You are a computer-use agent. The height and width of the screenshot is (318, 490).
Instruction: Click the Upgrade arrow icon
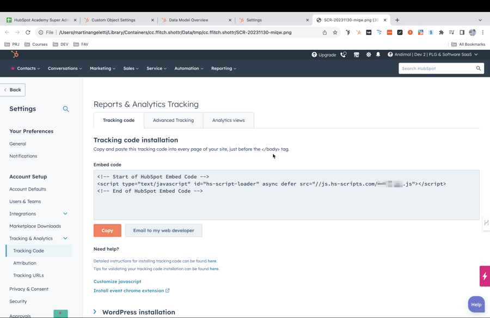(x=314, y=54)
